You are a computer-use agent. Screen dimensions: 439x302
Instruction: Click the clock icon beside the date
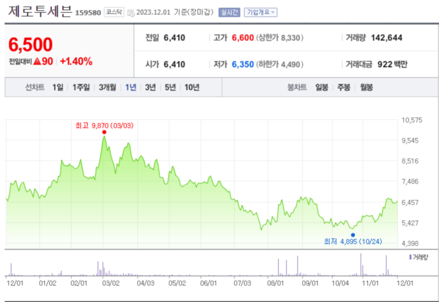point(131,13)
